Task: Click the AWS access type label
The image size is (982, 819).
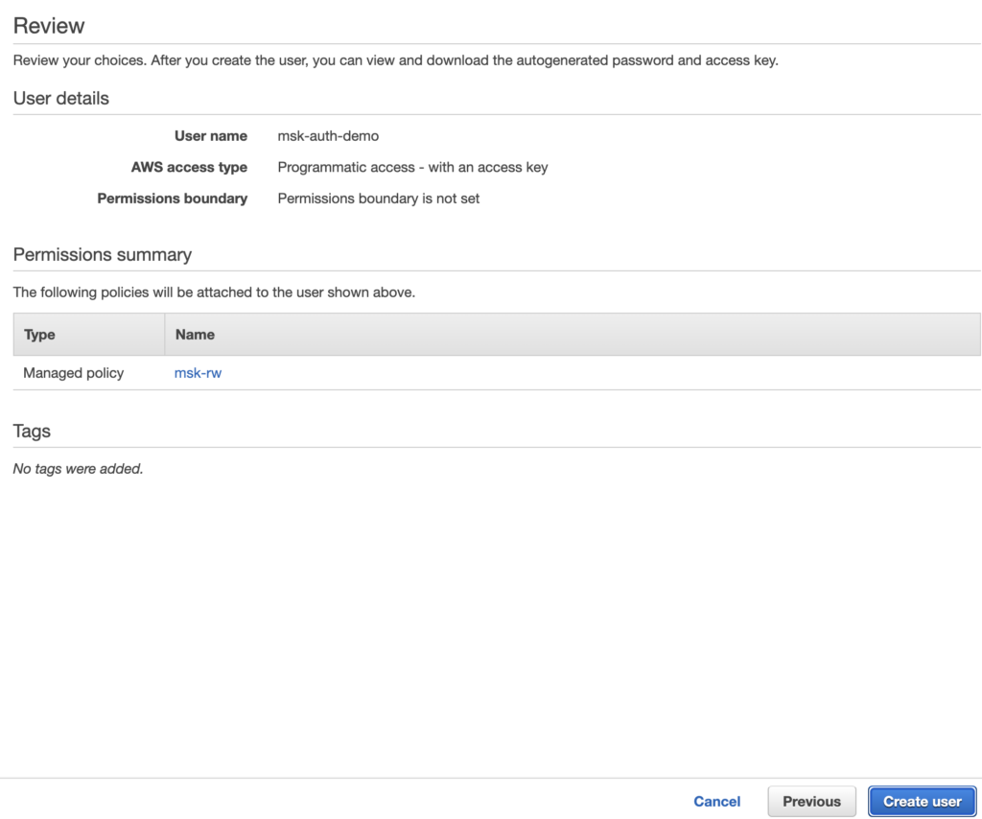Action: coord(189,167)
